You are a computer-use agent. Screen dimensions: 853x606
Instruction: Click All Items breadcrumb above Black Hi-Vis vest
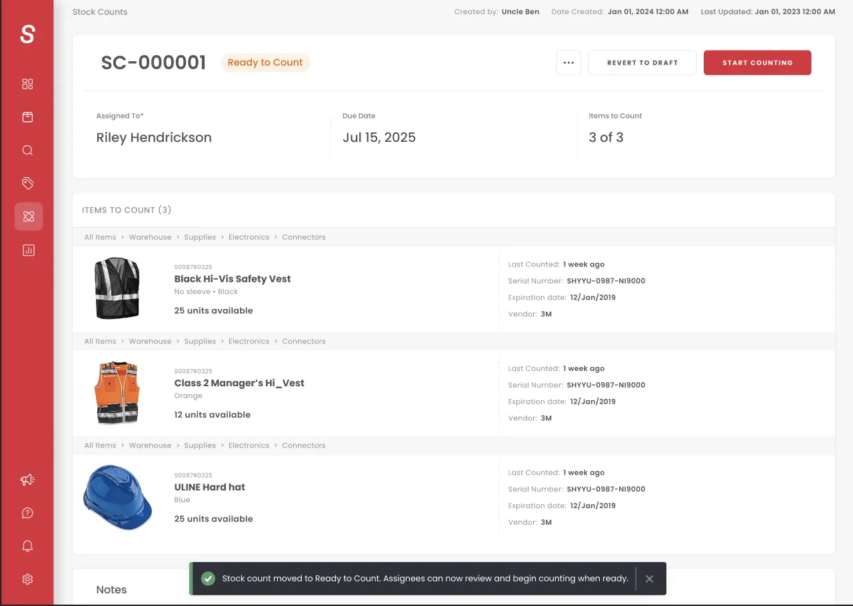point(101,237)
